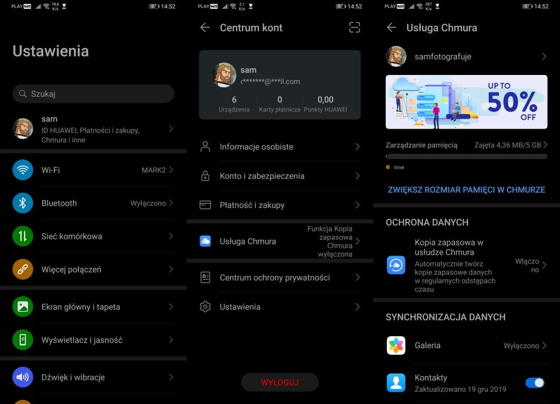Tap ZWIĘKSZ ROZMIAR PAMIĘCI W CHMURZE link
The width and height of the screenshot is (560, 404).
click(x=466, y=190)
